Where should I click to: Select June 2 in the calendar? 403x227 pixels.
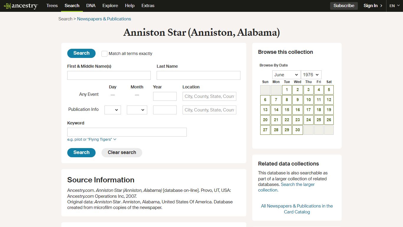point(298,90)
